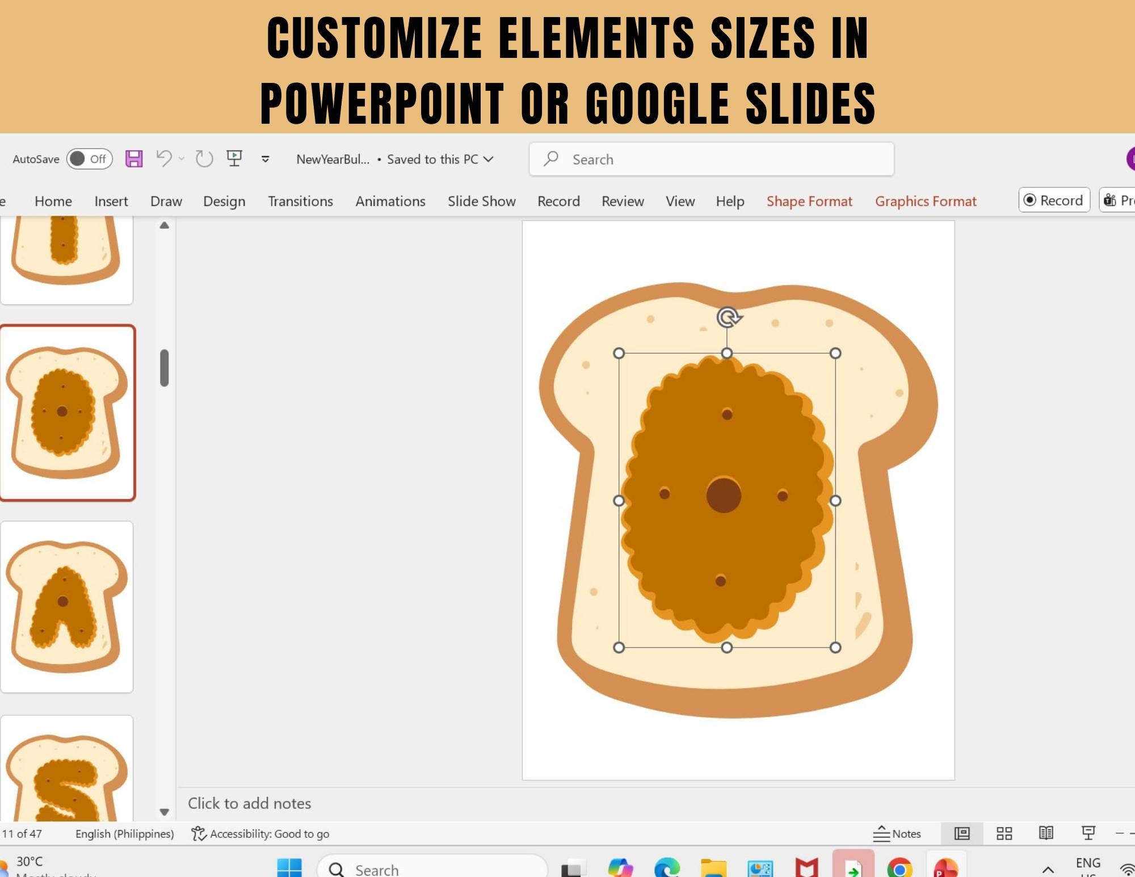Open the Graphics Format tab
1135x877 pixels.
tap(926, 201)
